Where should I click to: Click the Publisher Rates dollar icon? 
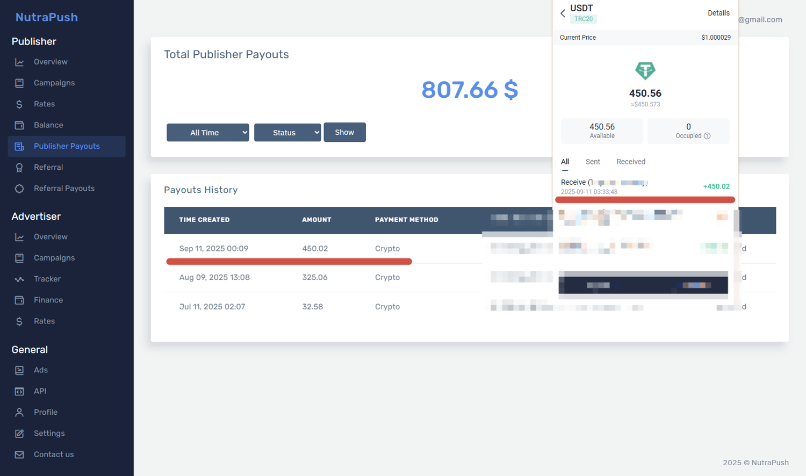(x=19, y=104)
